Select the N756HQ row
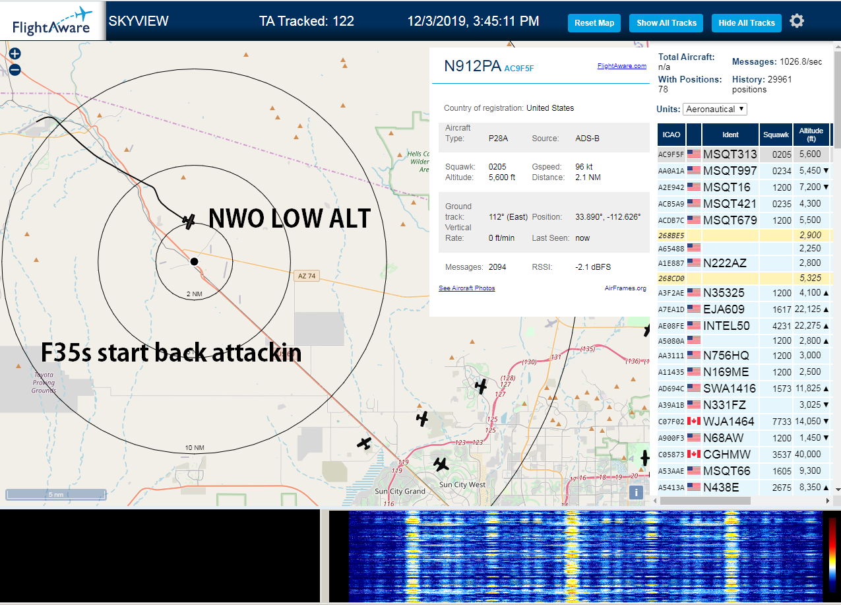This screenshot has width=841, height=605. pyautogui.click(x=744, y=355)
